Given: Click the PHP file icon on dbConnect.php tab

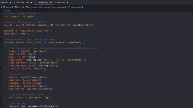Looking at the screenshot, I should (15, 2).
